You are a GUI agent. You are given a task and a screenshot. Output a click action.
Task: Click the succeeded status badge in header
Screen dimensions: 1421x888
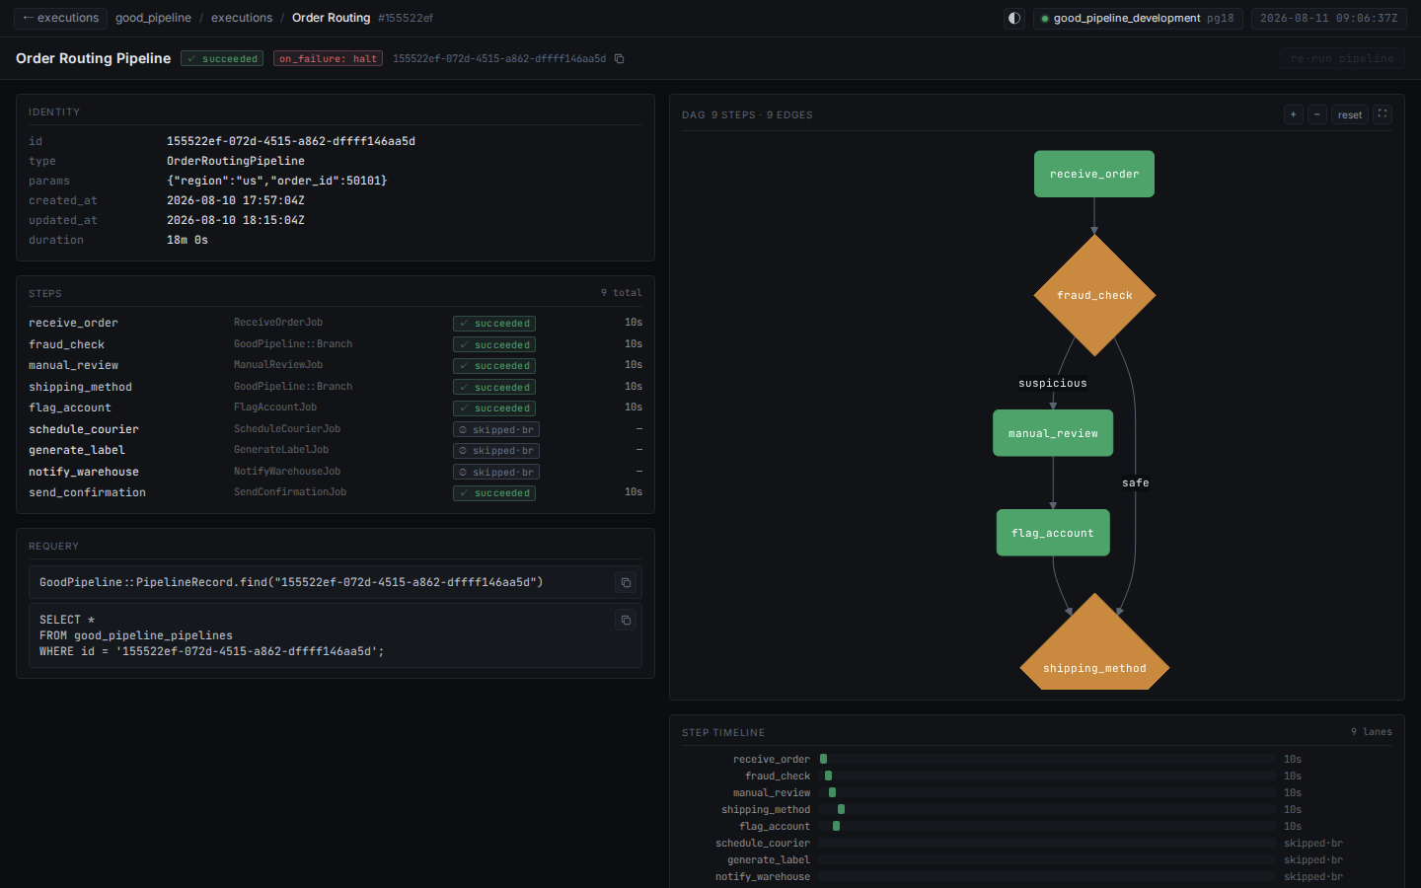(222, 59)
